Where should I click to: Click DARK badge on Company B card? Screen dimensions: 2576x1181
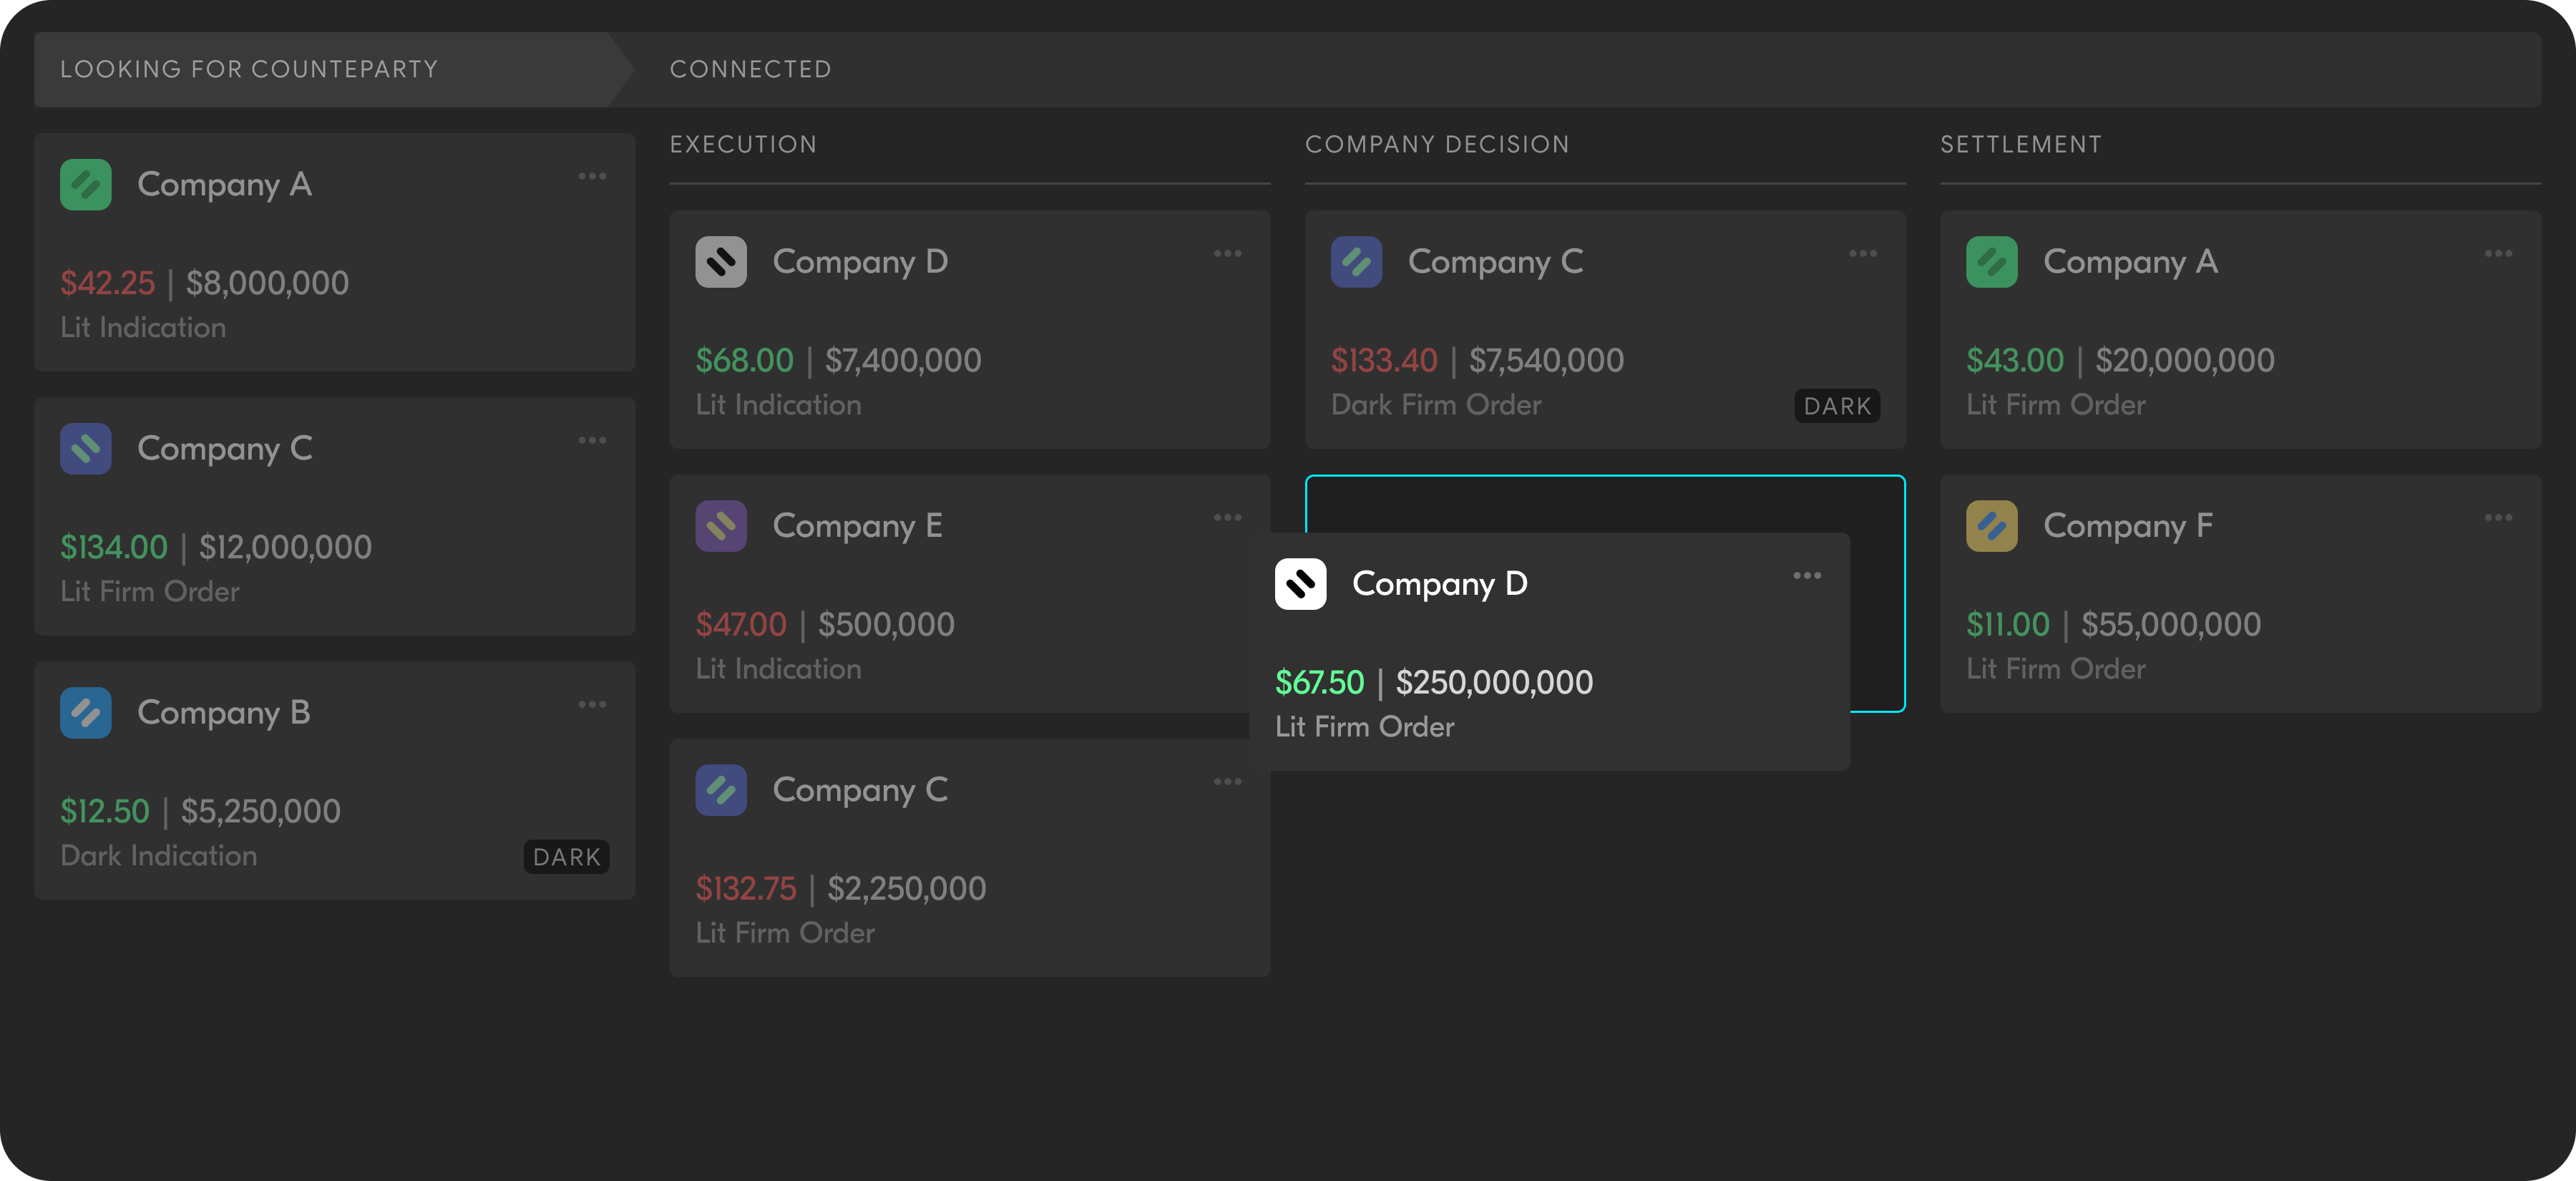click(566, 857)
